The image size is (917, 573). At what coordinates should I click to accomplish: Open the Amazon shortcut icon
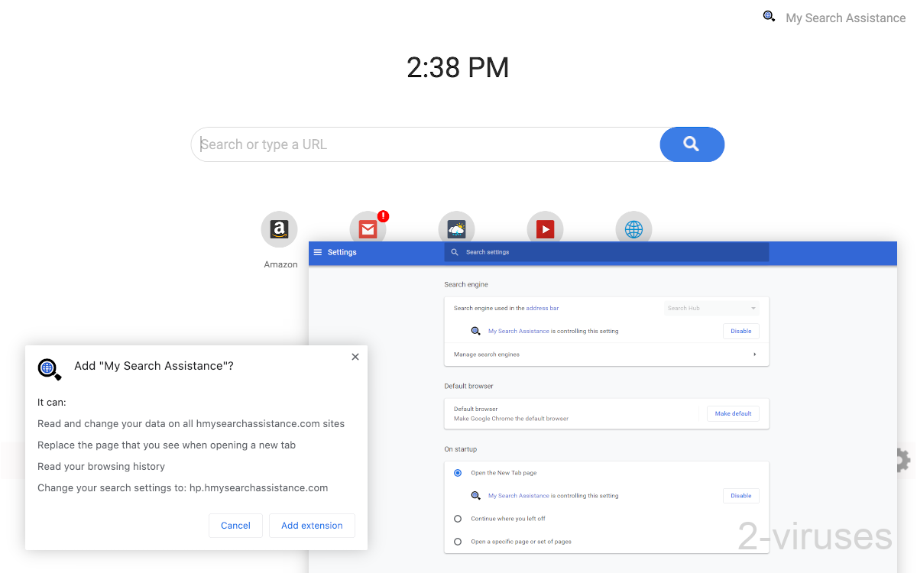(279, 228)
